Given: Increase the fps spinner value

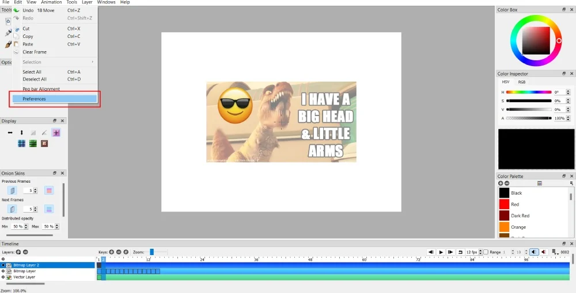Looking at the screenshot, I should pos(482,250).
